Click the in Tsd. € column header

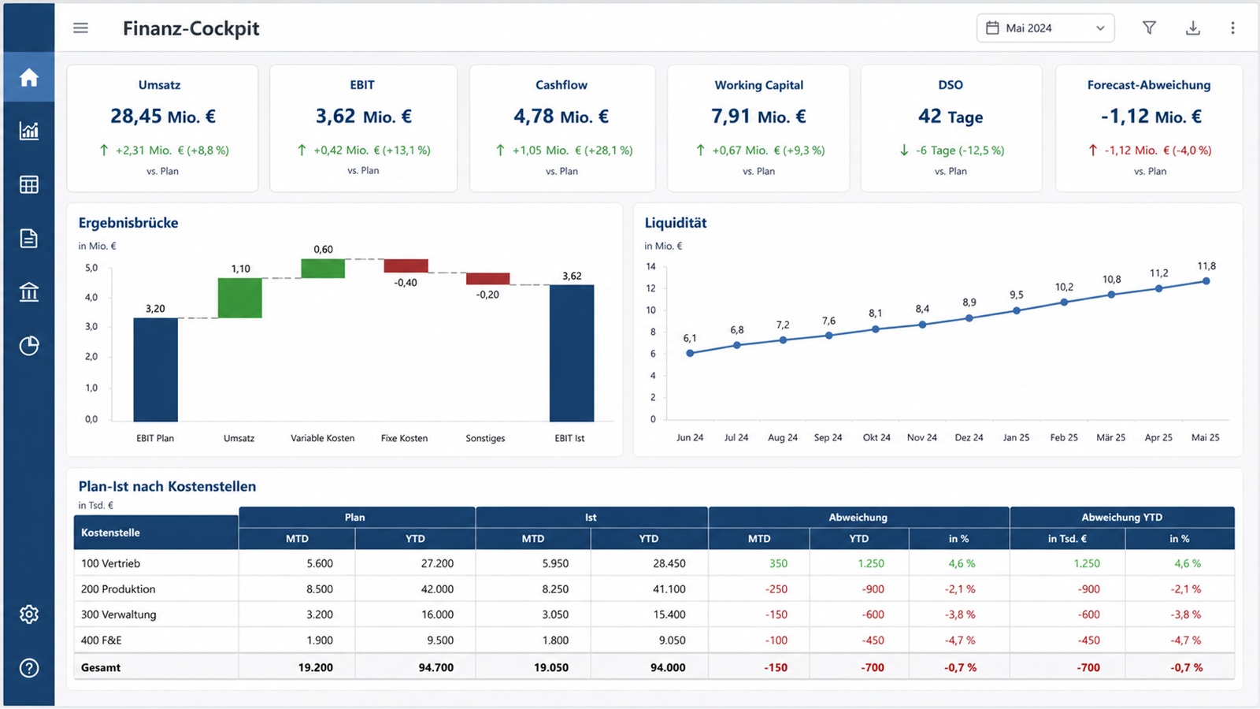pos(1067,539)
